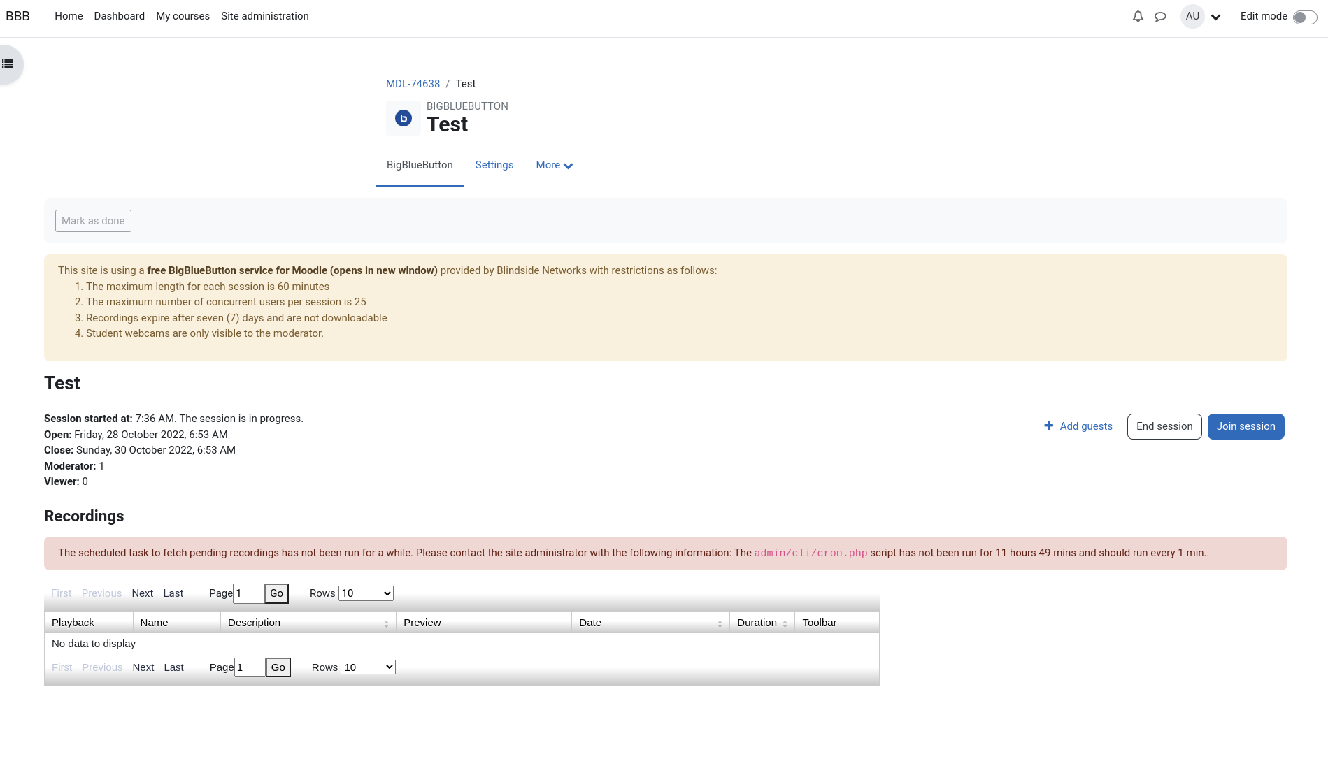Click the Join session button
The image size is (1328, 768).
tap(1245, 426)
